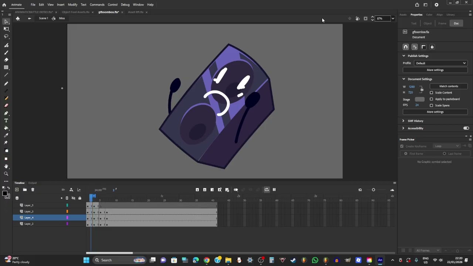Expand the SWF History section

[404, 121]
